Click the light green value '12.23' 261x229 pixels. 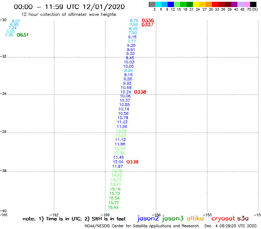click(121, 135)
